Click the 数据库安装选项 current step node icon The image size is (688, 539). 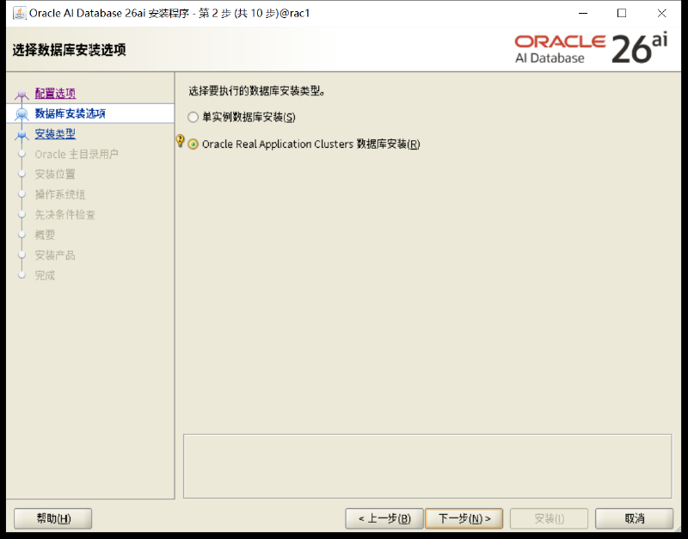[x=21, y=114]
